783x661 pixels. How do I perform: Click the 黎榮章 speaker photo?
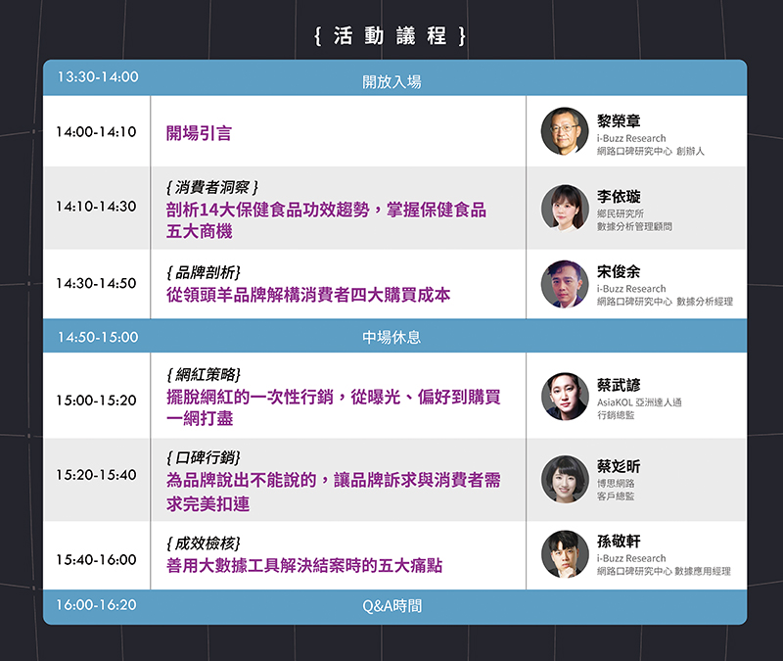click(565, 131)
